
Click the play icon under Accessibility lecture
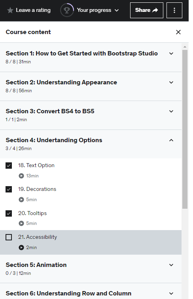pos(21,248)
